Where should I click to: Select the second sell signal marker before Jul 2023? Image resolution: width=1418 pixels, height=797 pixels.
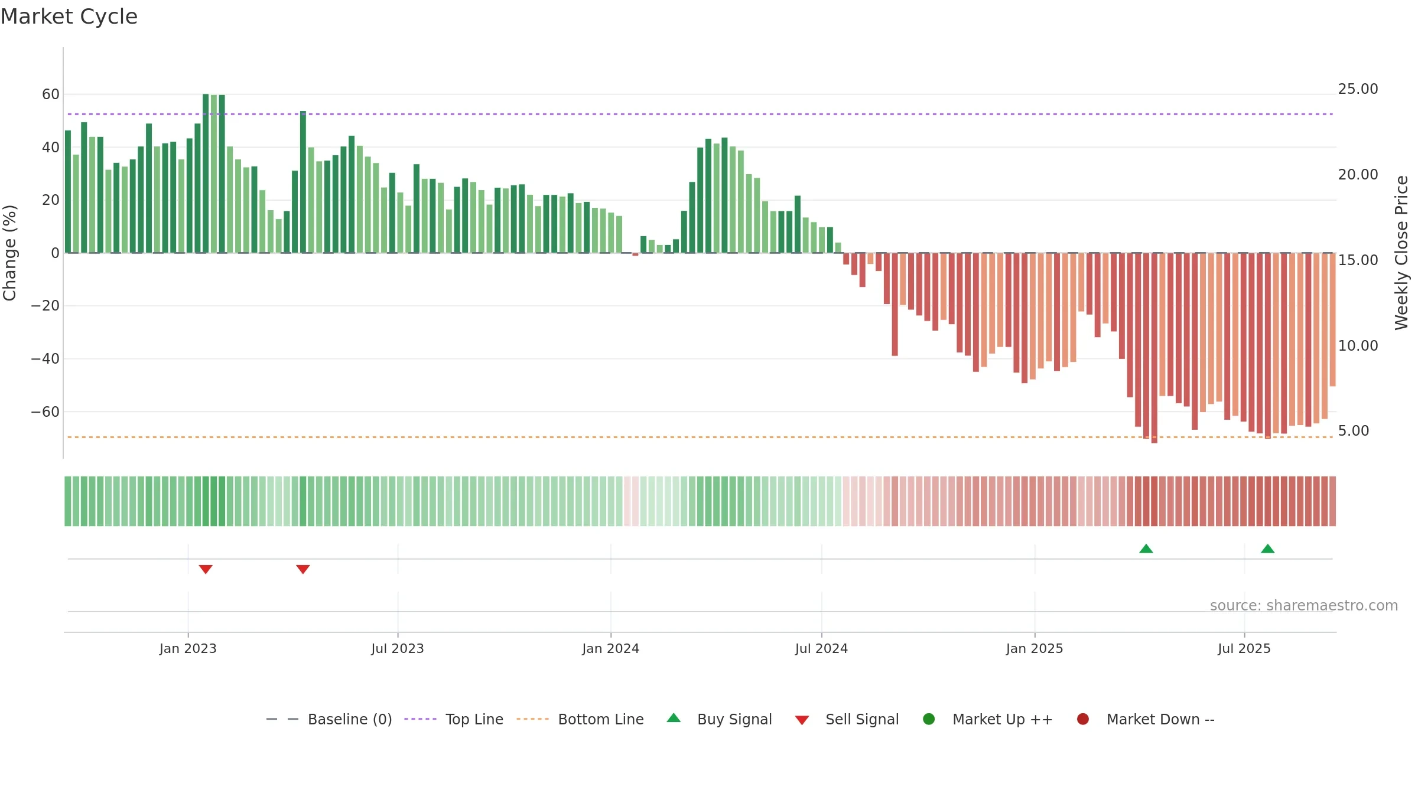[x=303, y=569]
